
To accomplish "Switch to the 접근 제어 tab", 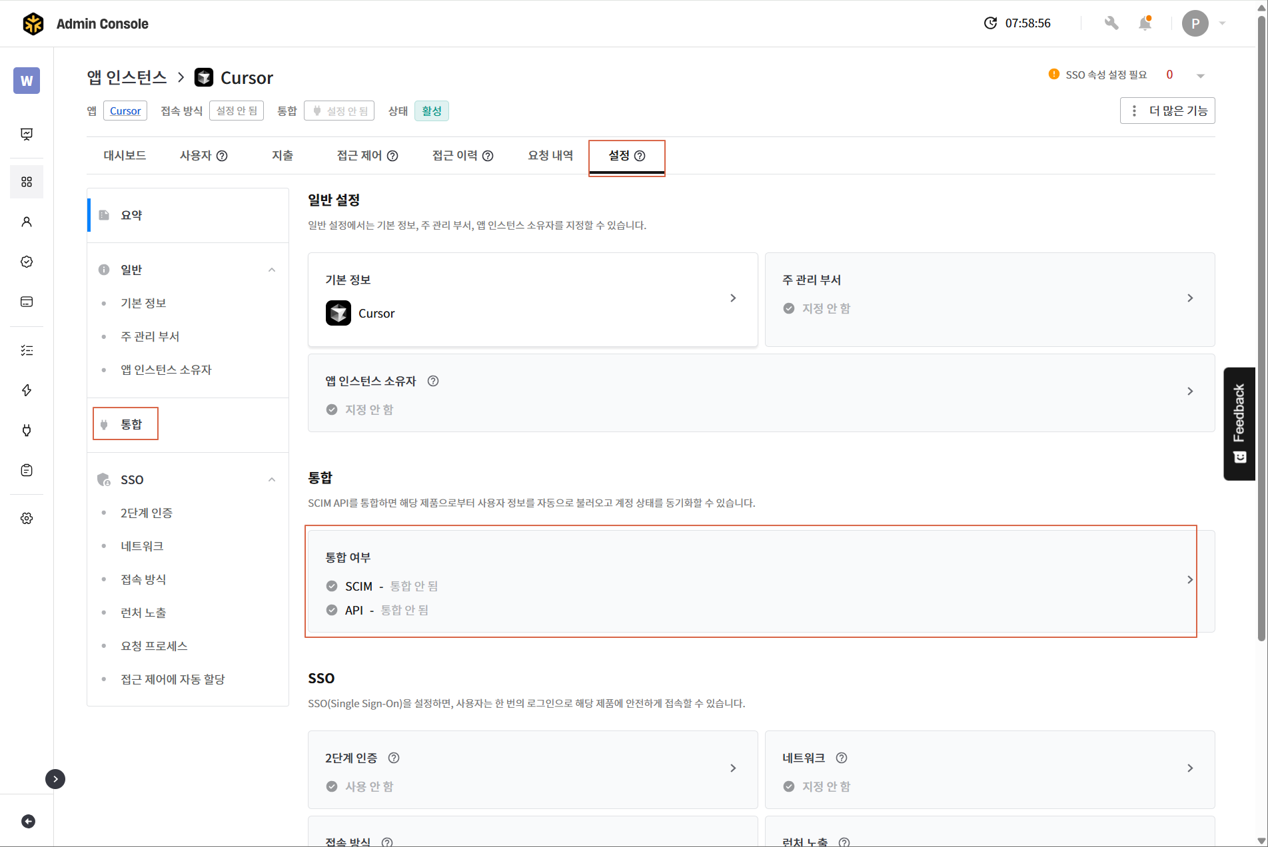I will (366, 155).
